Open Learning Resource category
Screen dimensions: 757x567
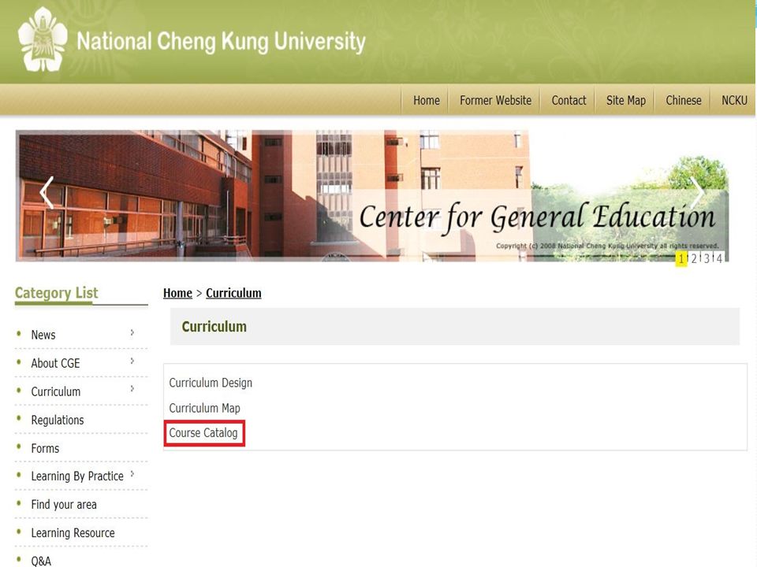pyautogui.click(x=73, y=533)
